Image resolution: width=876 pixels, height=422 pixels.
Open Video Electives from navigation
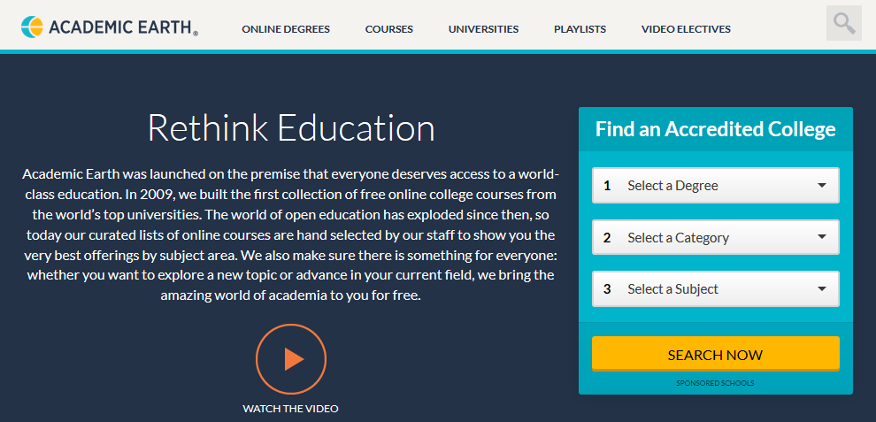[x=686, y=29]
